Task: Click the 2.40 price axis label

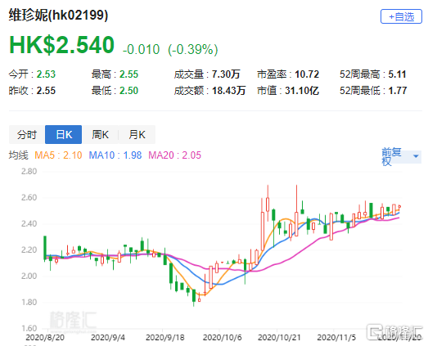Action: (x=29, y=223)
